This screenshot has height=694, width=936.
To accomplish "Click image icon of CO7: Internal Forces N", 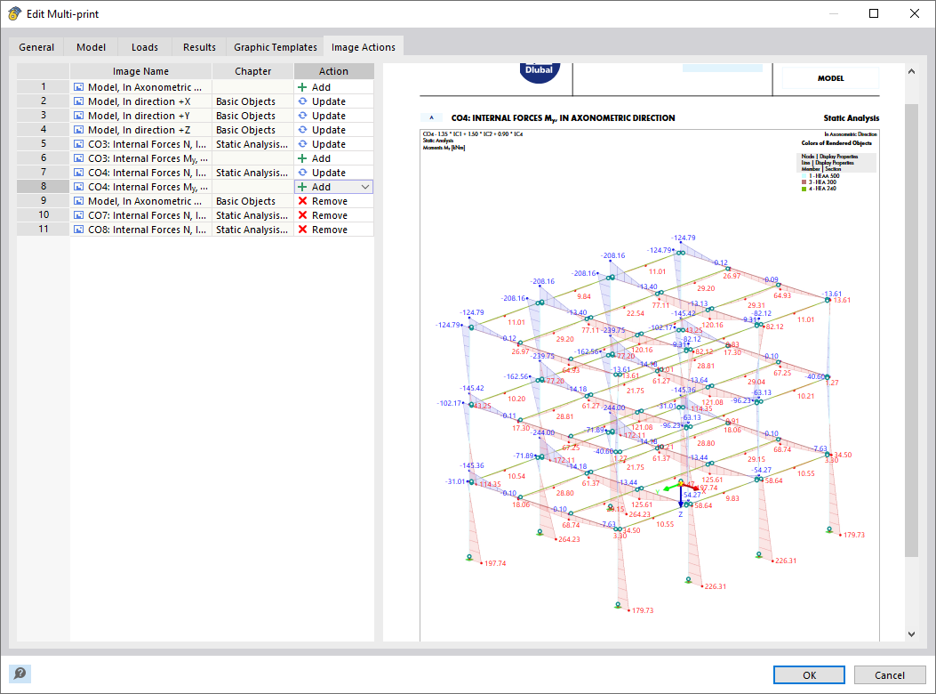I will pyautogui.click(x=78, y=215).
